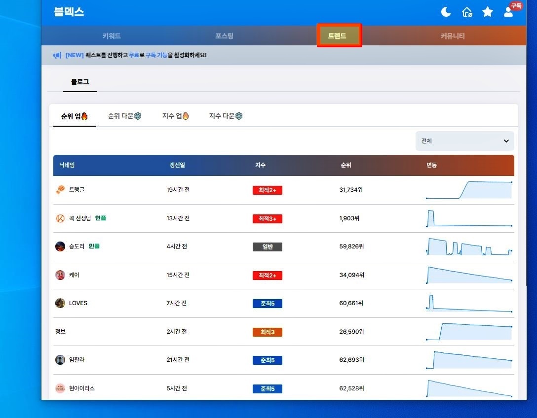Click the 1,903위 rank value

coord(349,218)
